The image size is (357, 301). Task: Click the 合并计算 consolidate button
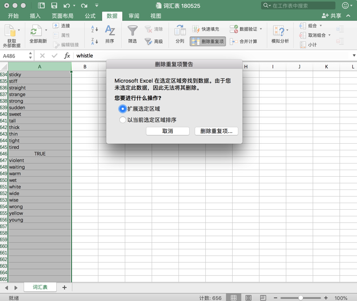[x=243, y=41]
